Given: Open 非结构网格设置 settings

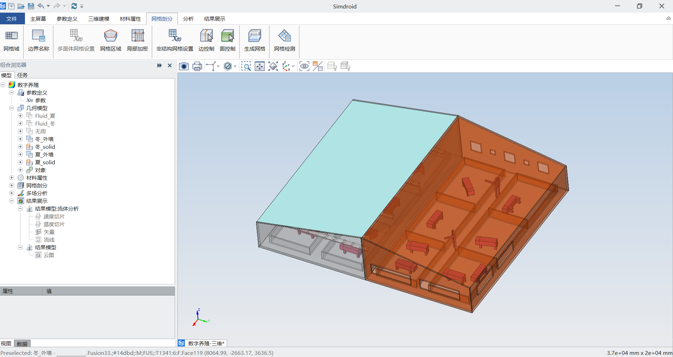Looking at the screenshot, I should pos(175,40).
